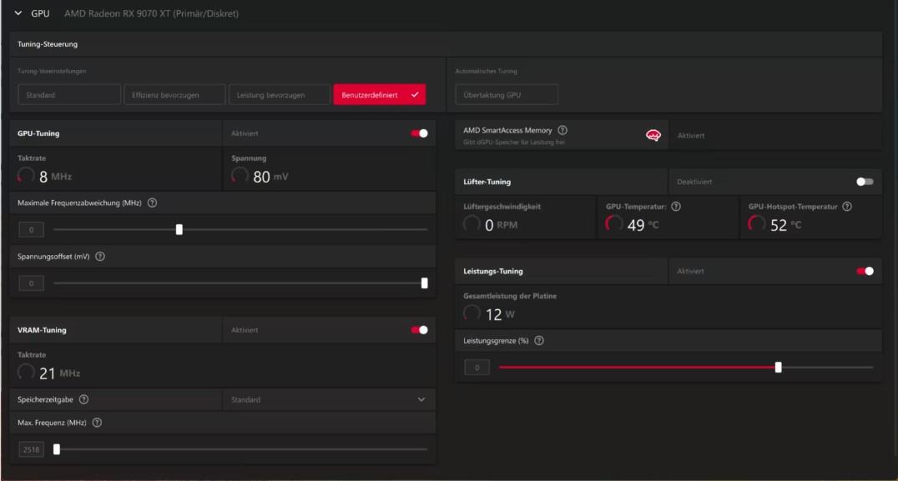Image resolution: width=898 pixels, height=481 pixels.
Task: Open help for Spannungsoffset
Action: tap(100, 257)
